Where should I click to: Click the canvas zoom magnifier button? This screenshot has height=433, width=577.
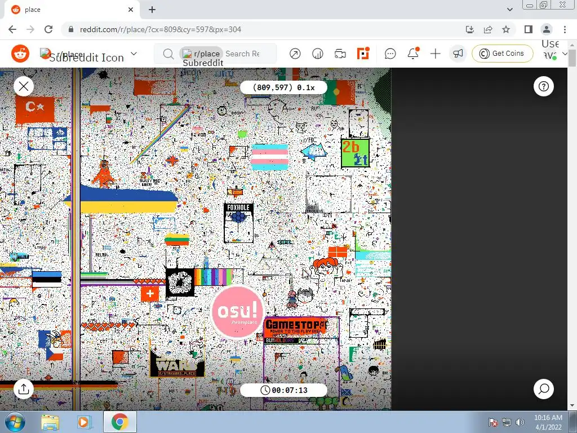(544, 389)
